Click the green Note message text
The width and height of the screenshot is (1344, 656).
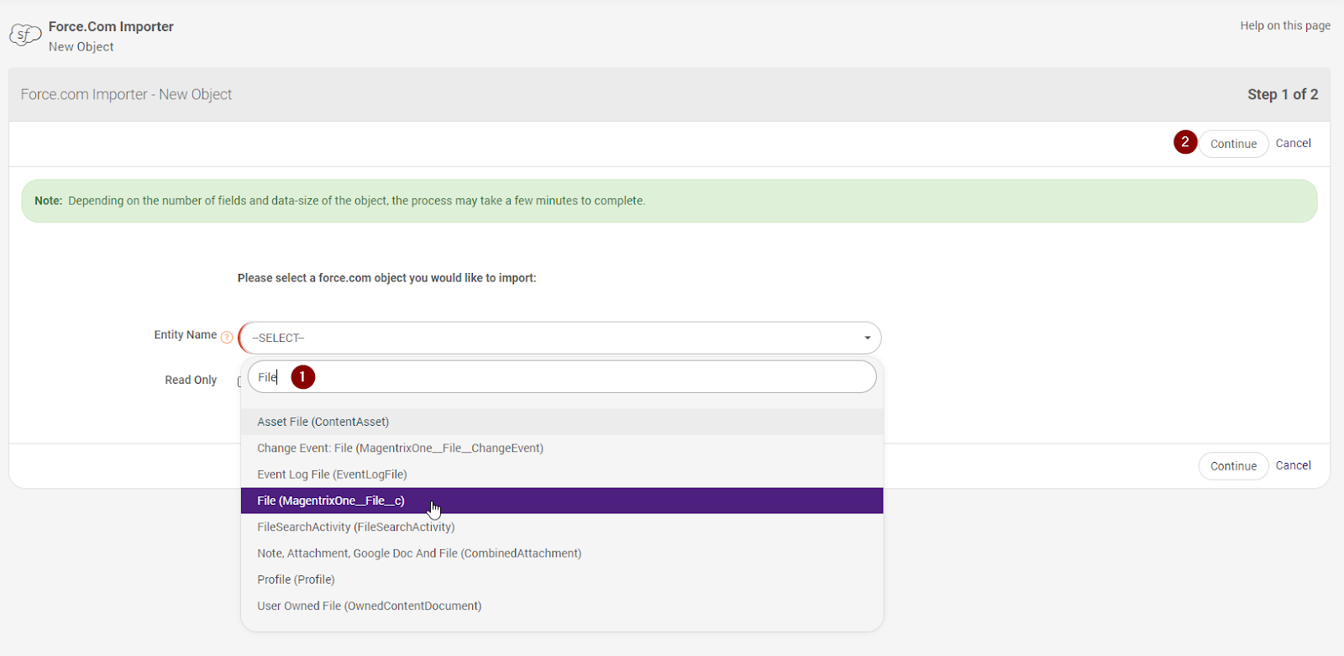click(x=339, y=201)
